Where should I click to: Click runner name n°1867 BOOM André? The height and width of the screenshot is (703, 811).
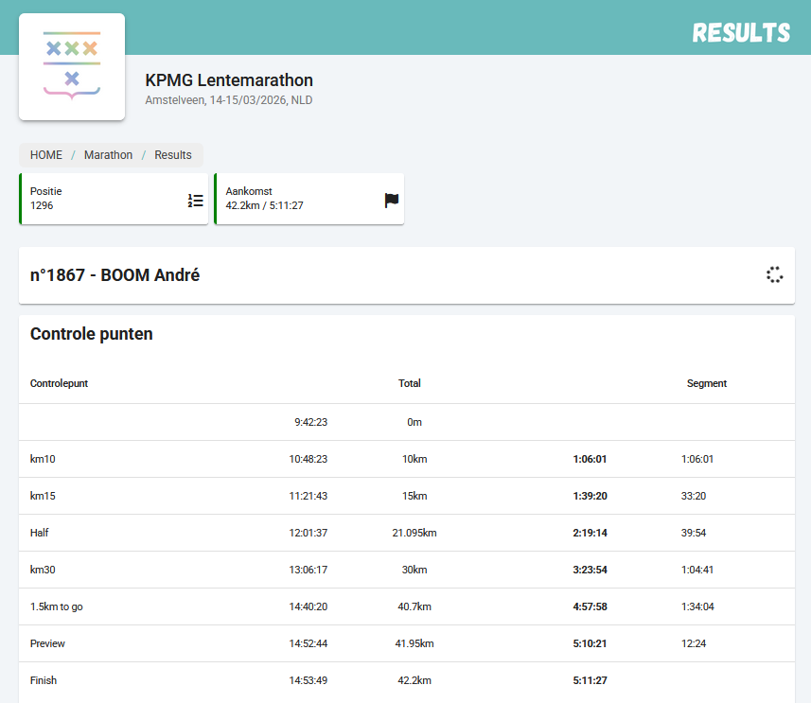pyautogui.click(x=115, y=275)
